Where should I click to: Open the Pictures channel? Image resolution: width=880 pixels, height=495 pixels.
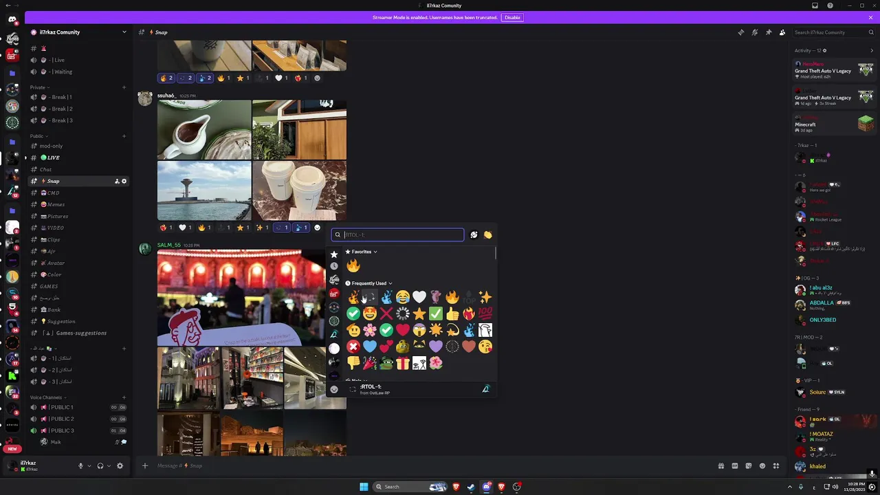coord(78,216)
